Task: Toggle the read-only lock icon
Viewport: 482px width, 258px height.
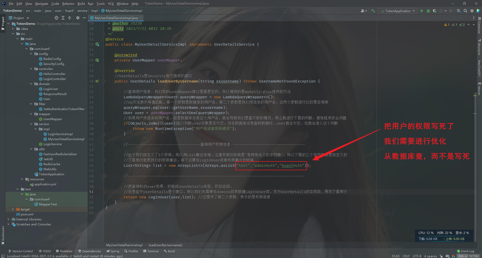Action: pyautogui.click(x=441, y=256)
